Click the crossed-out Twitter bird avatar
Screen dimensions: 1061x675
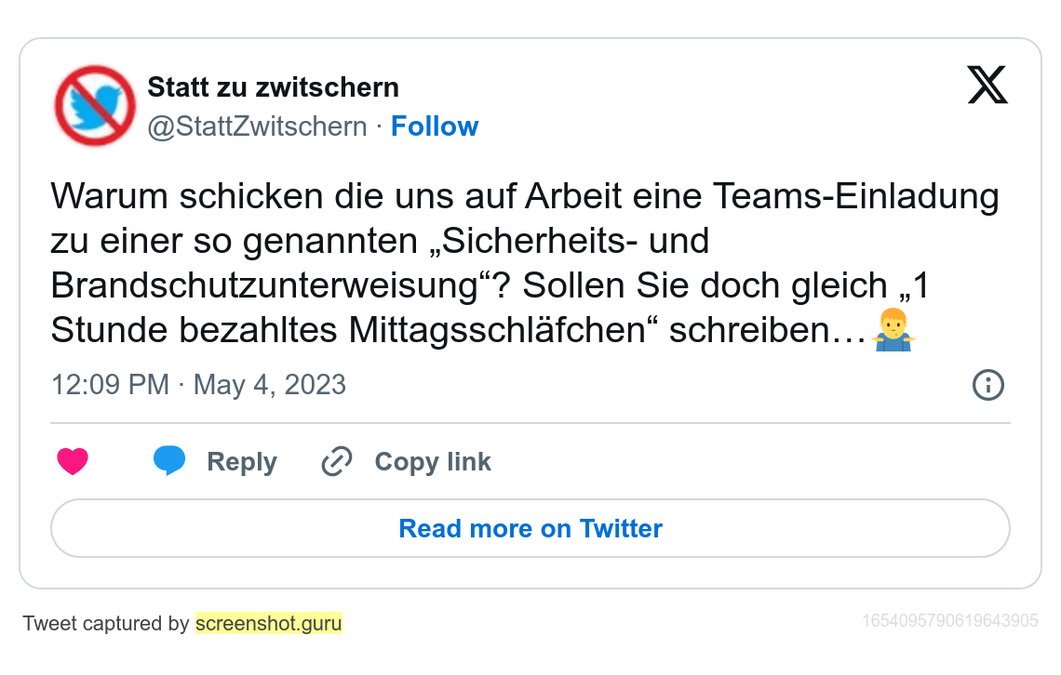tap(95, 105)
